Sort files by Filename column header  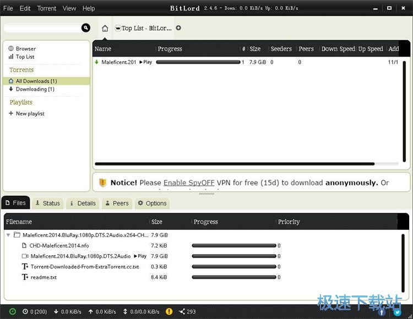19,222
